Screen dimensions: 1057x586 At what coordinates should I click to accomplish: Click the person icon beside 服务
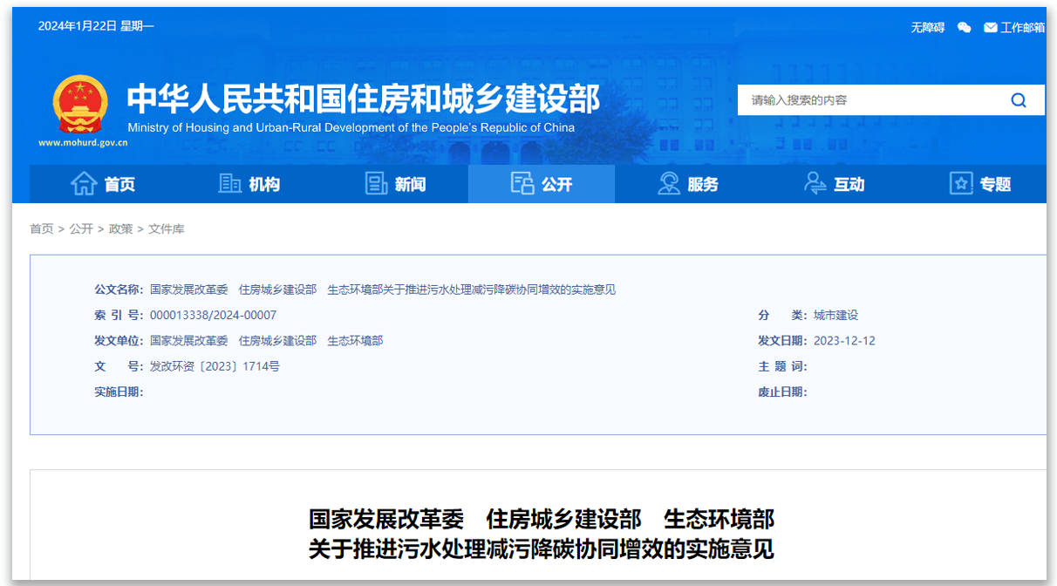[669, 184]
